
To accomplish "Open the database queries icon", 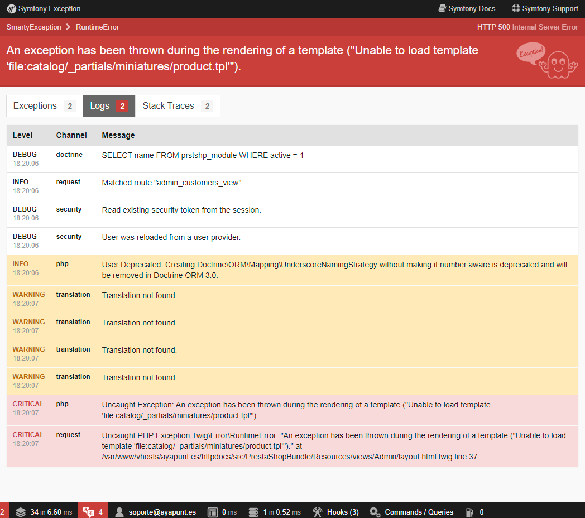I will click(x=253, y=512).
